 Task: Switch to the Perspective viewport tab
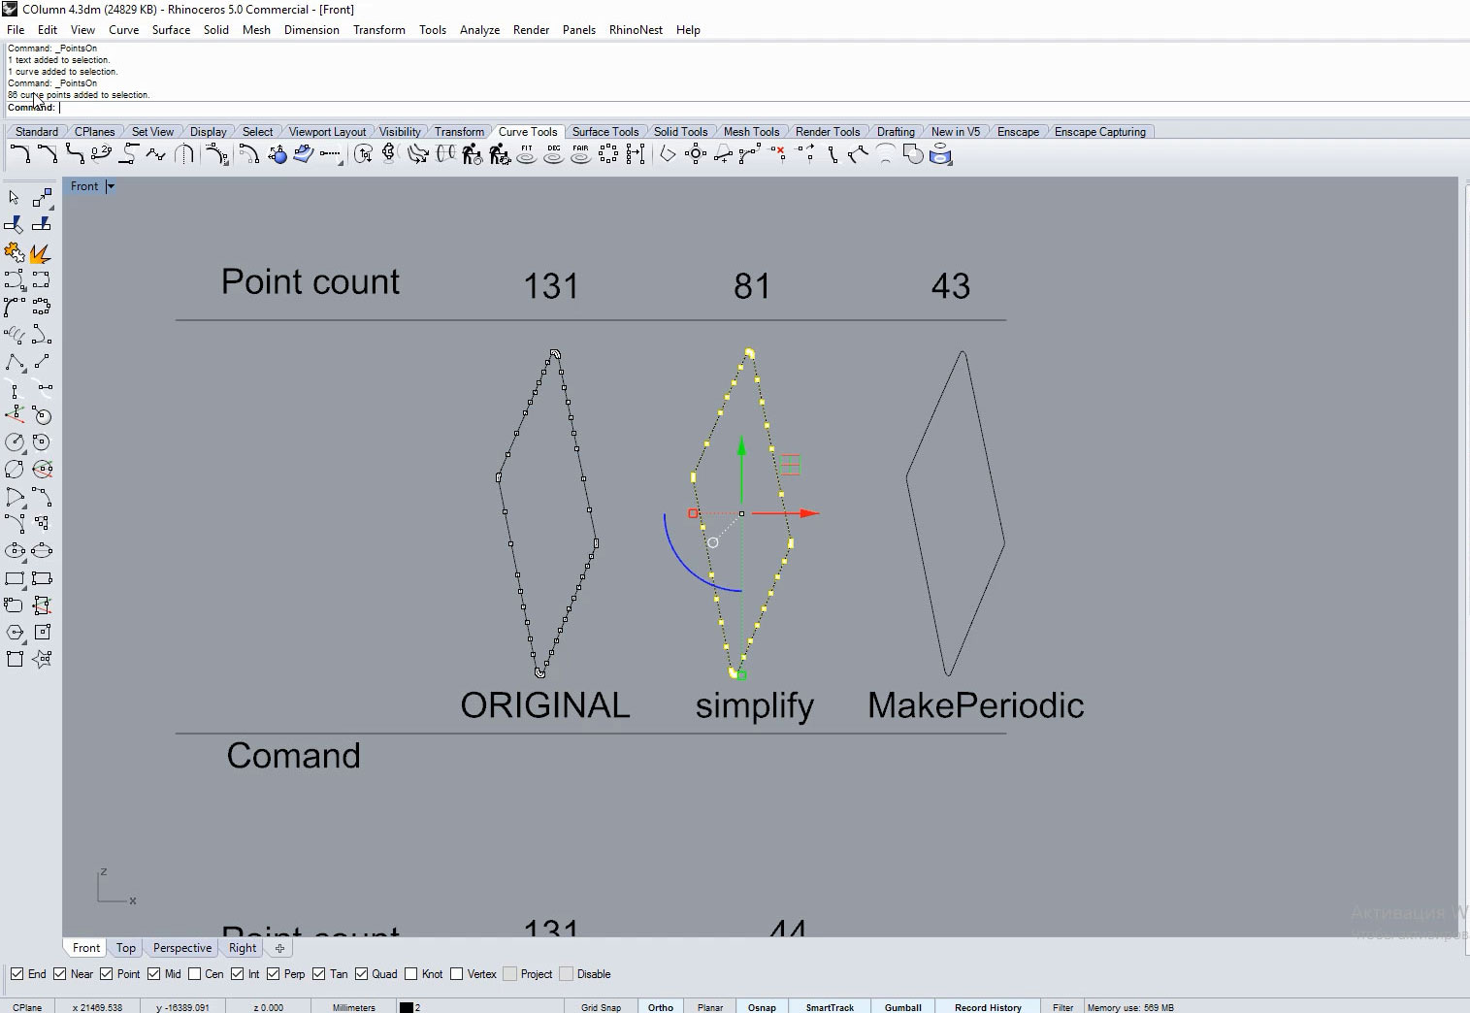181,948
